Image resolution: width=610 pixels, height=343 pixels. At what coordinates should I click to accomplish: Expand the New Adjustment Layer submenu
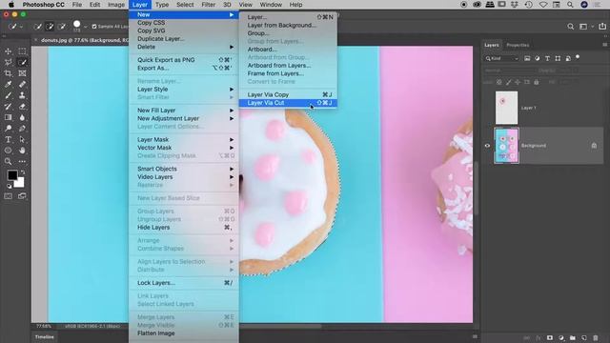(184, 118)
